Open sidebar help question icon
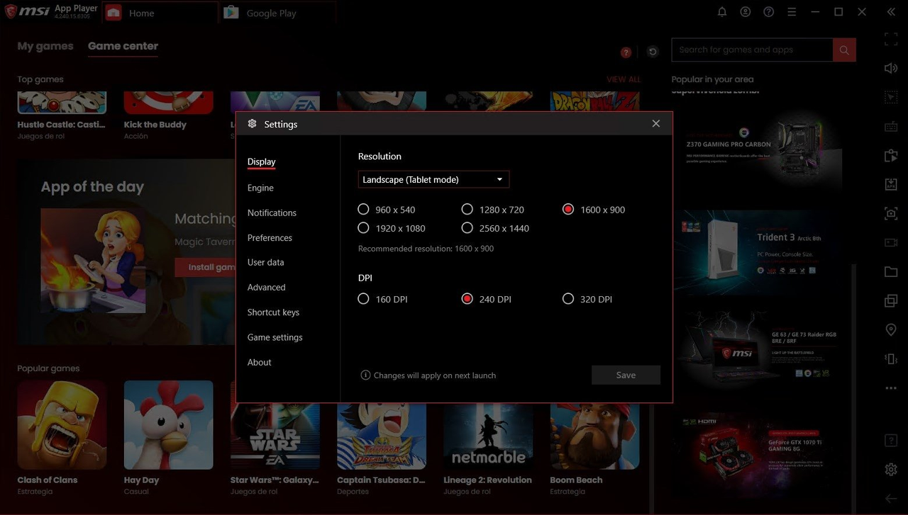This screenshot has width=908, height=515. 891,441
